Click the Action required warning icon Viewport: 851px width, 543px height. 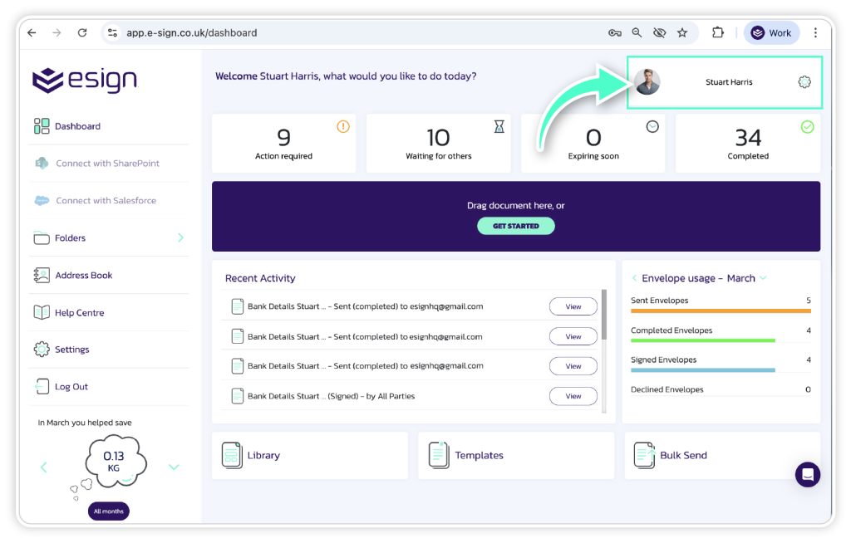click(x=343, y=127)
